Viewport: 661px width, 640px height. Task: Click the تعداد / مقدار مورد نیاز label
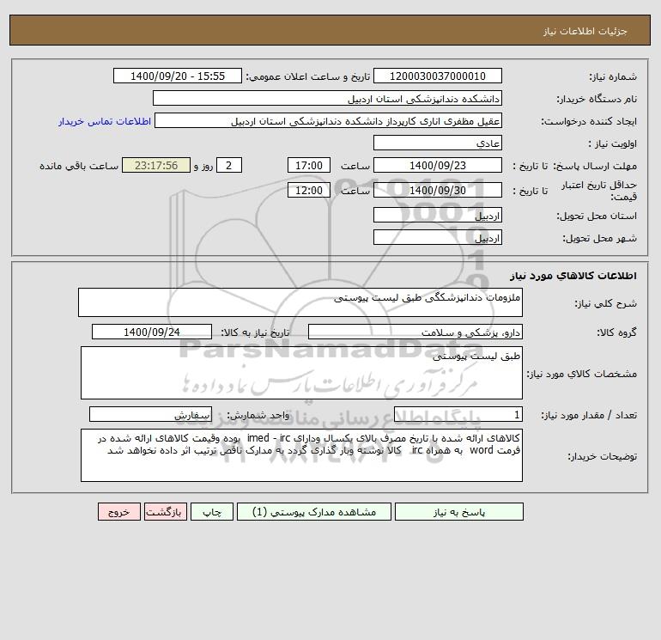point(590,416)
